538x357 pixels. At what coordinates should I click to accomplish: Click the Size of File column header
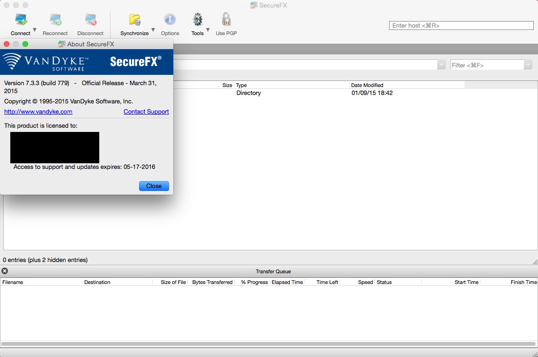coord(173,282)
